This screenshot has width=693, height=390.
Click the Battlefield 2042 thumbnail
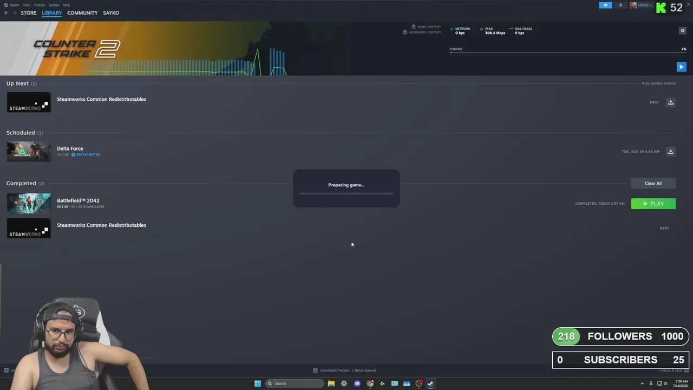tap(29, 204)
